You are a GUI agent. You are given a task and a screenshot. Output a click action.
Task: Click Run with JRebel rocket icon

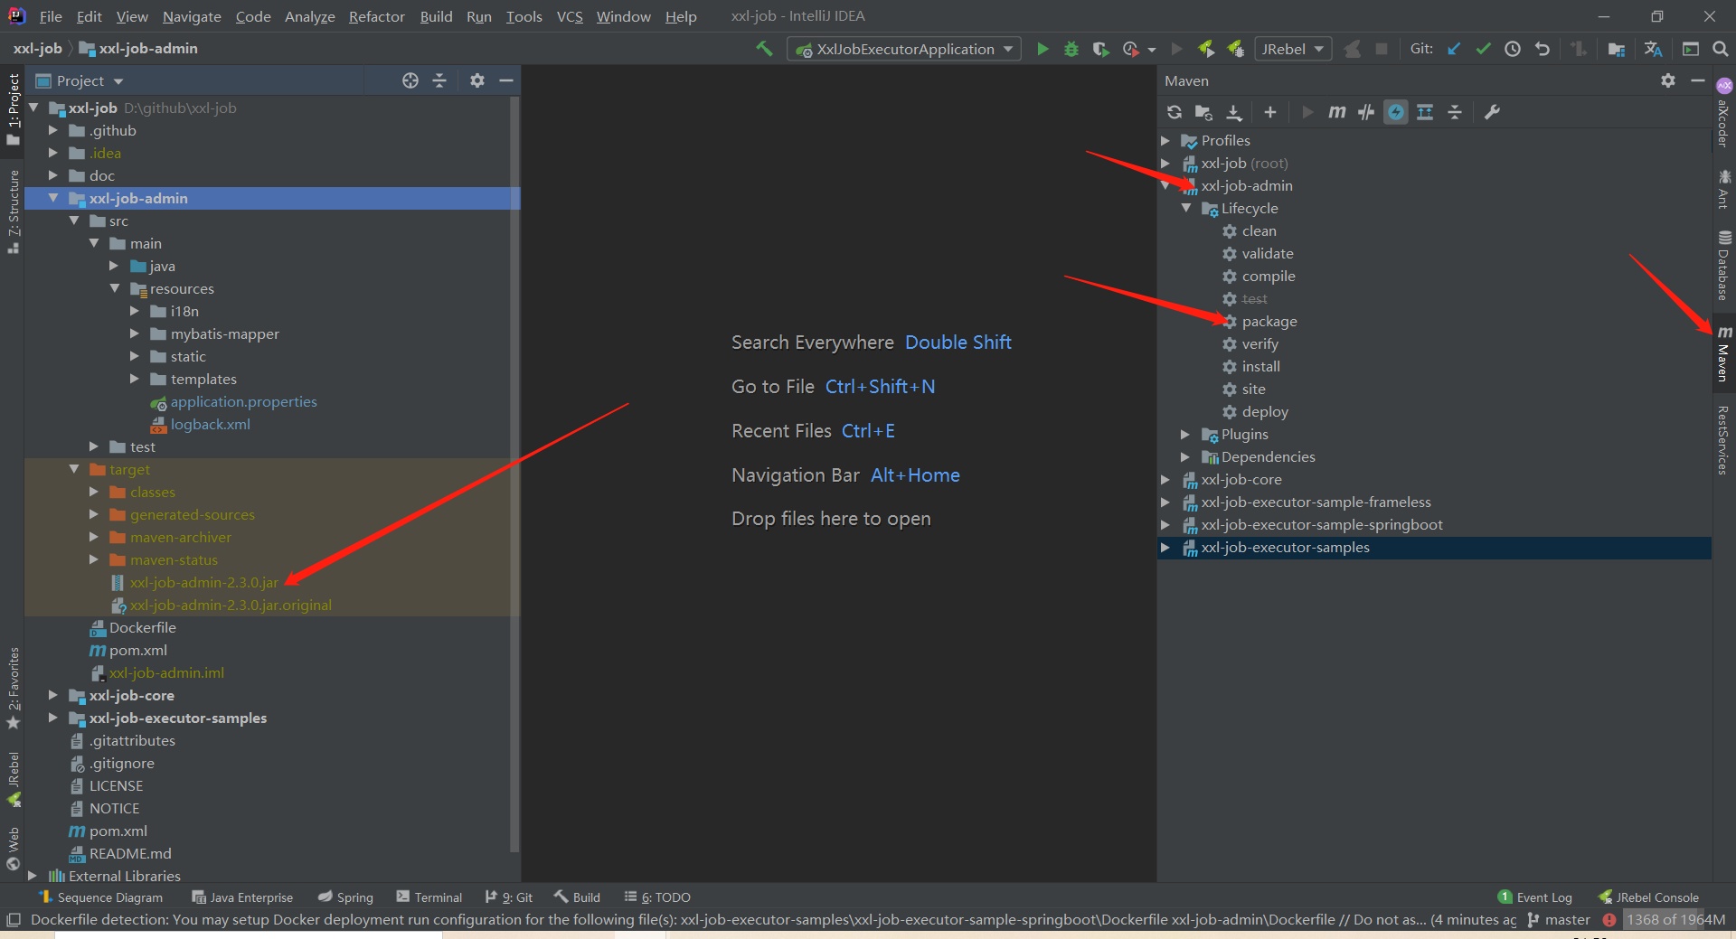(1206, 49)
